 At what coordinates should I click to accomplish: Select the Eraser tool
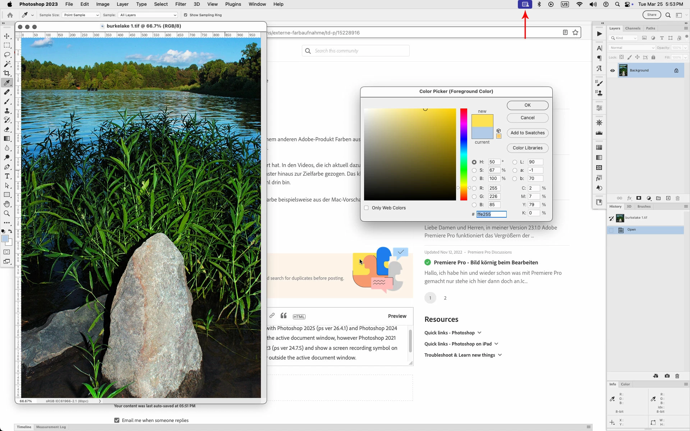tap(7, 129)
